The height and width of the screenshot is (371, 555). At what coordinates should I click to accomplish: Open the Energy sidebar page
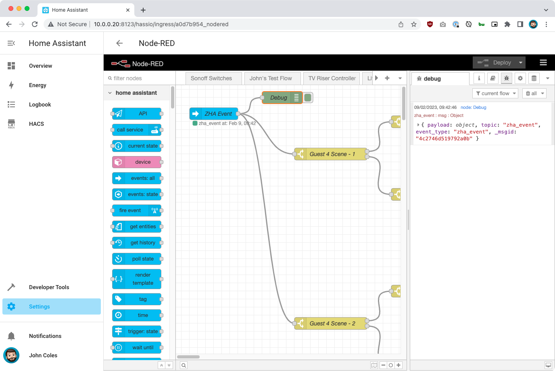(x=38, y=85)
